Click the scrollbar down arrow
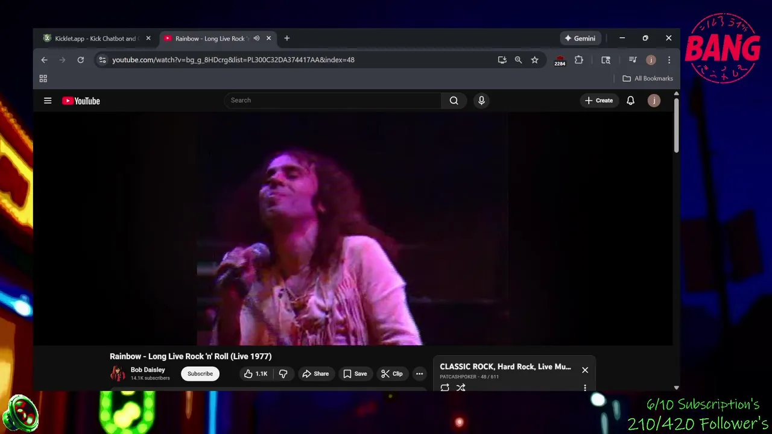Image resolution: width=772 pixels, height=434 pixels. point(676,388)
